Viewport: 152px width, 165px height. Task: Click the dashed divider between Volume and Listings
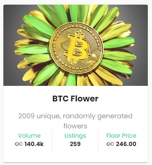coord(52,140)
